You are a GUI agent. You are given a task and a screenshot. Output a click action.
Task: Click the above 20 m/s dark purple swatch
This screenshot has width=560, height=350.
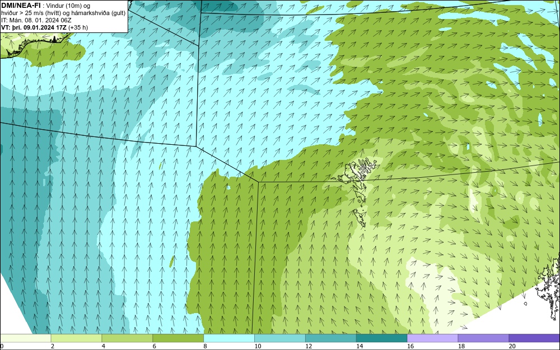click(534, 338)
